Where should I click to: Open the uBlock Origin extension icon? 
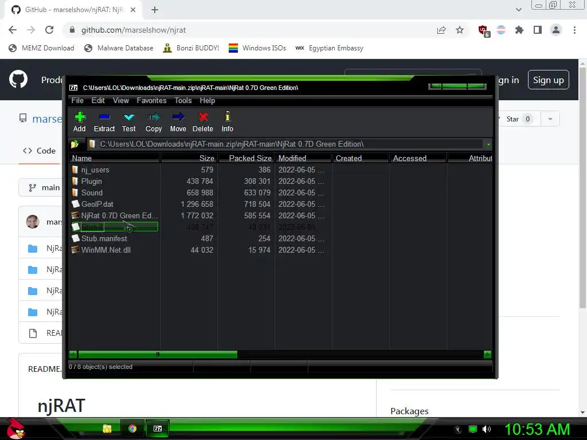[483, 30]
